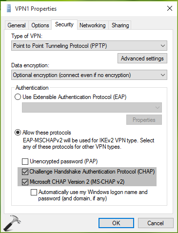Enable automatic Windows logon name checkbox
The width and height of the screenshot is (178, 233).
point(34,193)
